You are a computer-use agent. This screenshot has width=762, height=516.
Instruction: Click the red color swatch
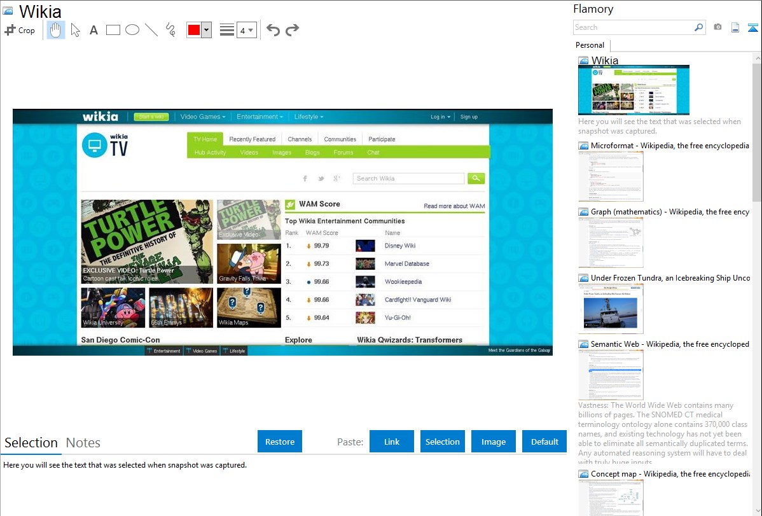click(194, 30)
